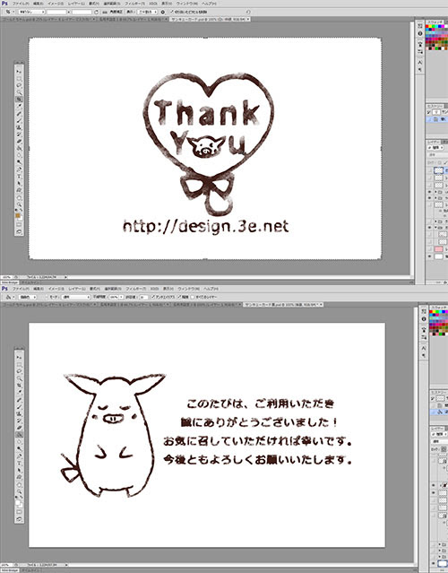Image resolution: width=448 pixels, height=573 pixels.
Task: Click the info panel icon in top window dock
Action: tap(420, 33)
